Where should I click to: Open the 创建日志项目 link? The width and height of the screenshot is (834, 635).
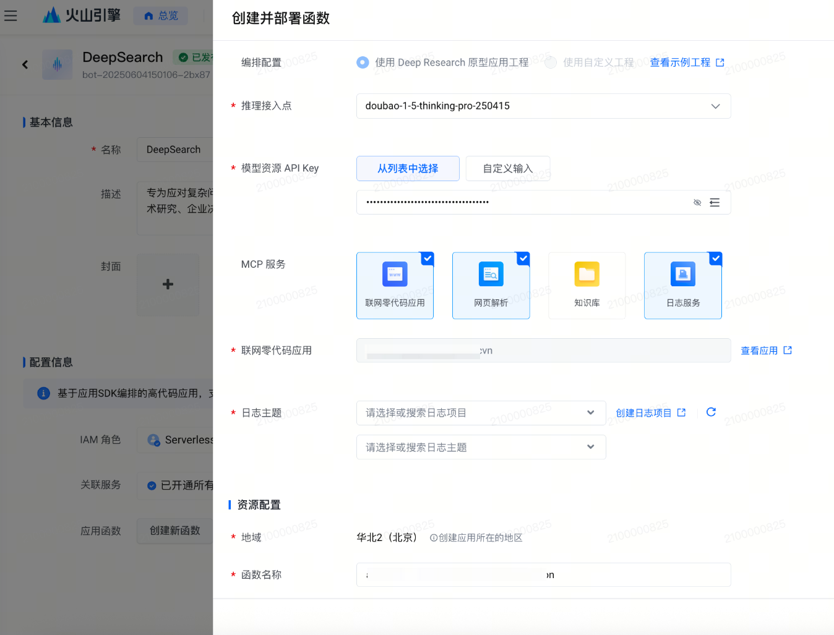[x=650, y=413]
